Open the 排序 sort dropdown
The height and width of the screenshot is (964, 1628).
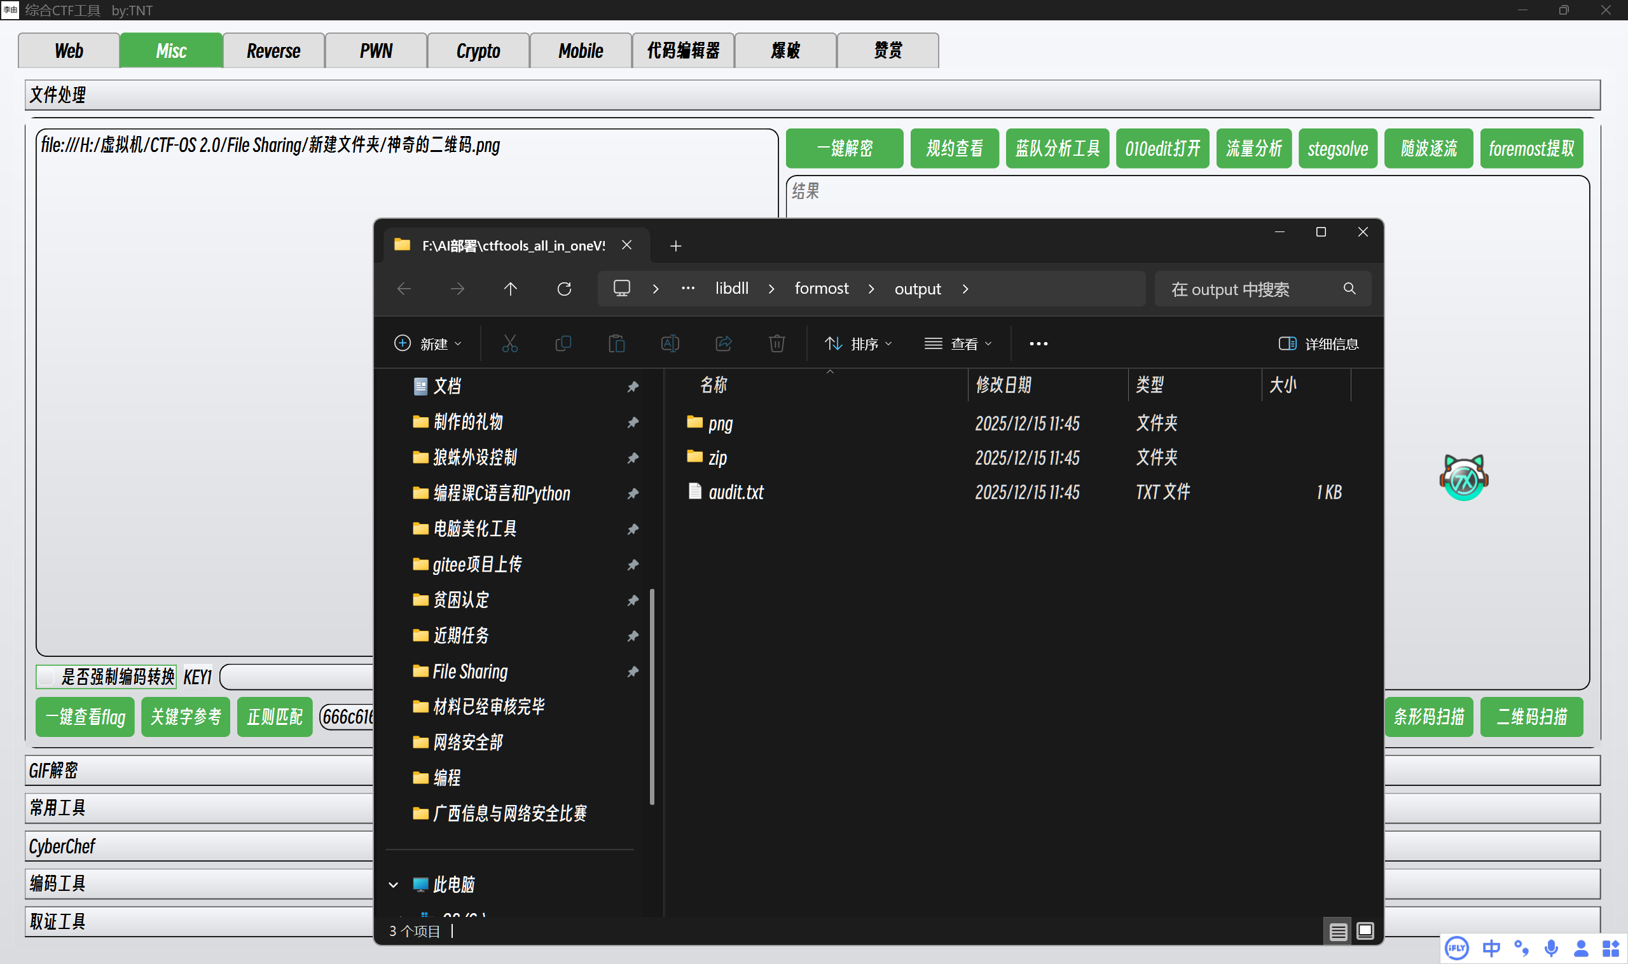(x=858, y=343)
